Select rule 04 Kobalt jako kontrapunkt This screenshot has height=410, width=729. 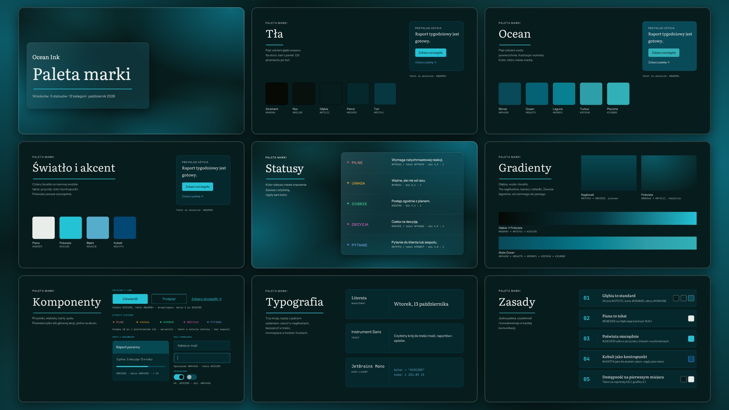pos(637,359)
